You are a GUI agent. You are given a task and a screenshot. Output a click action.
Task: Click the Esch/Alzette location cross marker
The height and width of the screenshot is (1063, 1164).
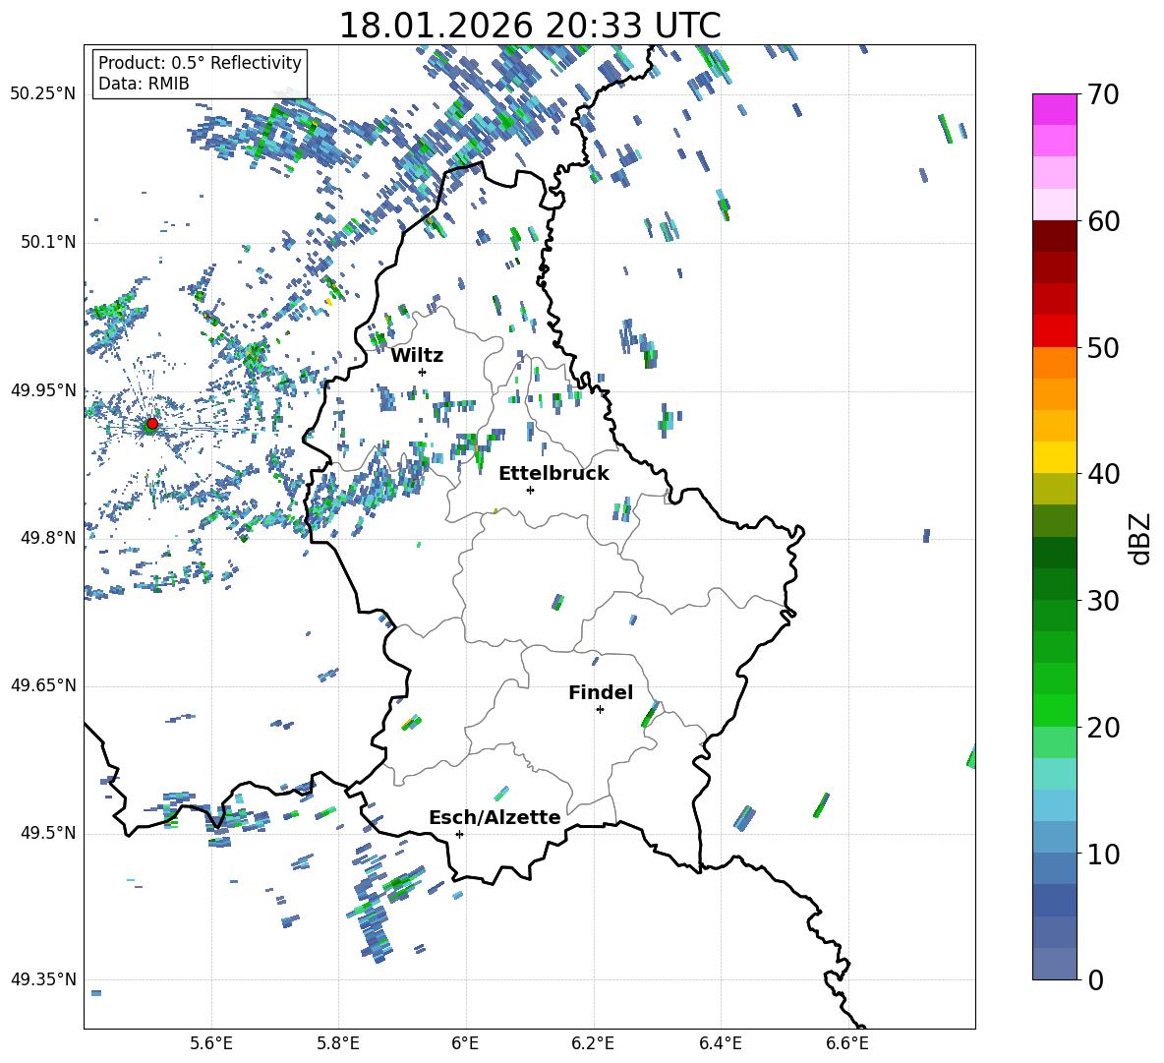(459, 834)
